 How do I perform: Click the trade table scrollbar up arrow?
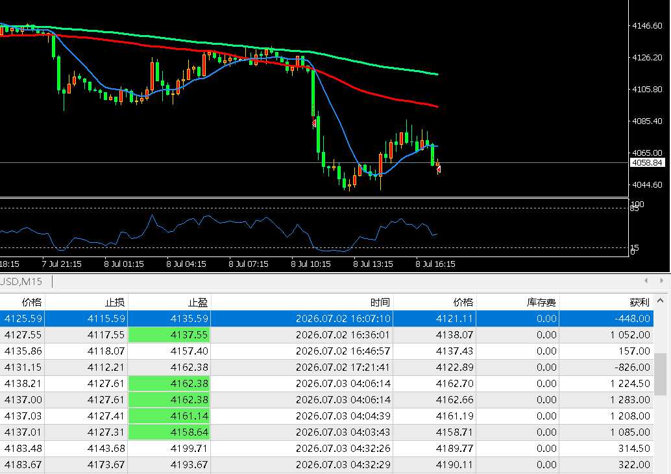coord(660,301)
